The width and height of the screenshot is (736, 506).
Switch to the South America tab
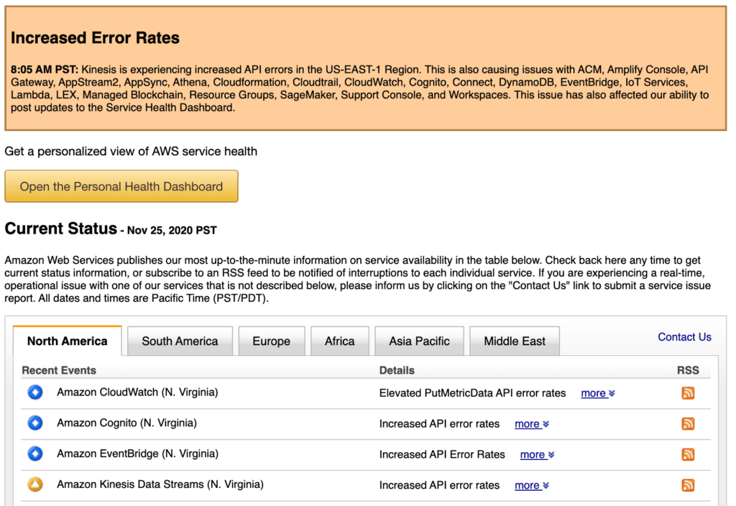[x=180, y=341]
